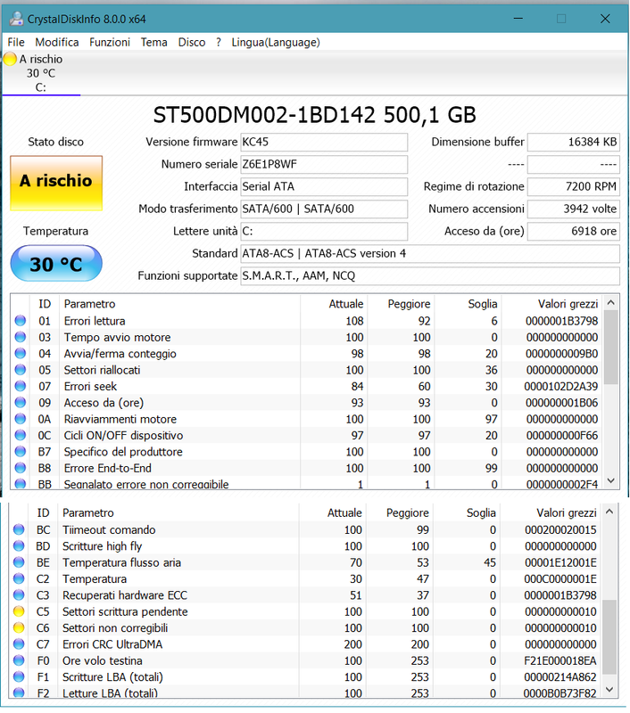The image size is (630, 713).
Task: Click the Modo trasferimento field SATA/600
Action: point(324,209)
